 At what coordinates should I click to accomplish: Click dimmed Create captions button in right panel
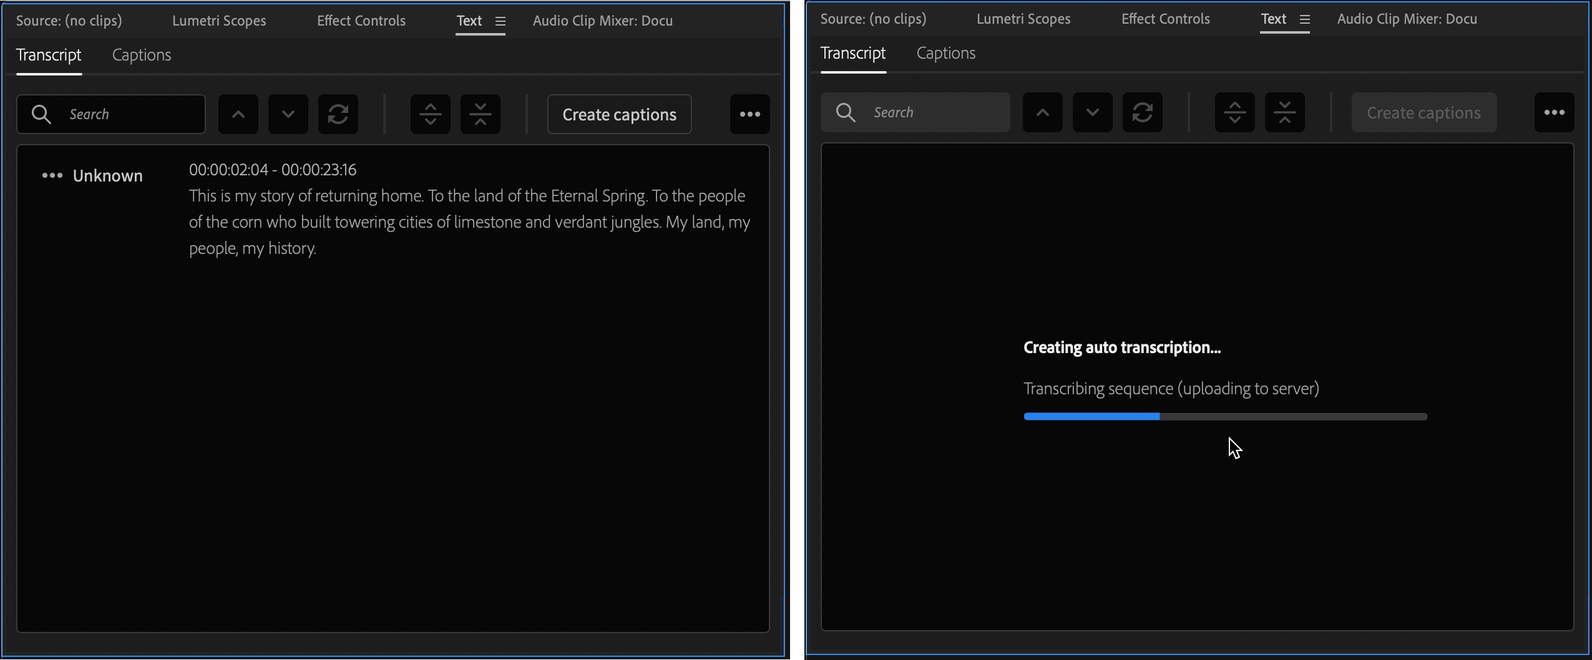pos(1424,112)
